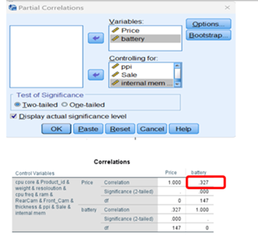Click the ruler icon next to internal mem
Viewport: 258px width, 235px height.
point(115,83)
